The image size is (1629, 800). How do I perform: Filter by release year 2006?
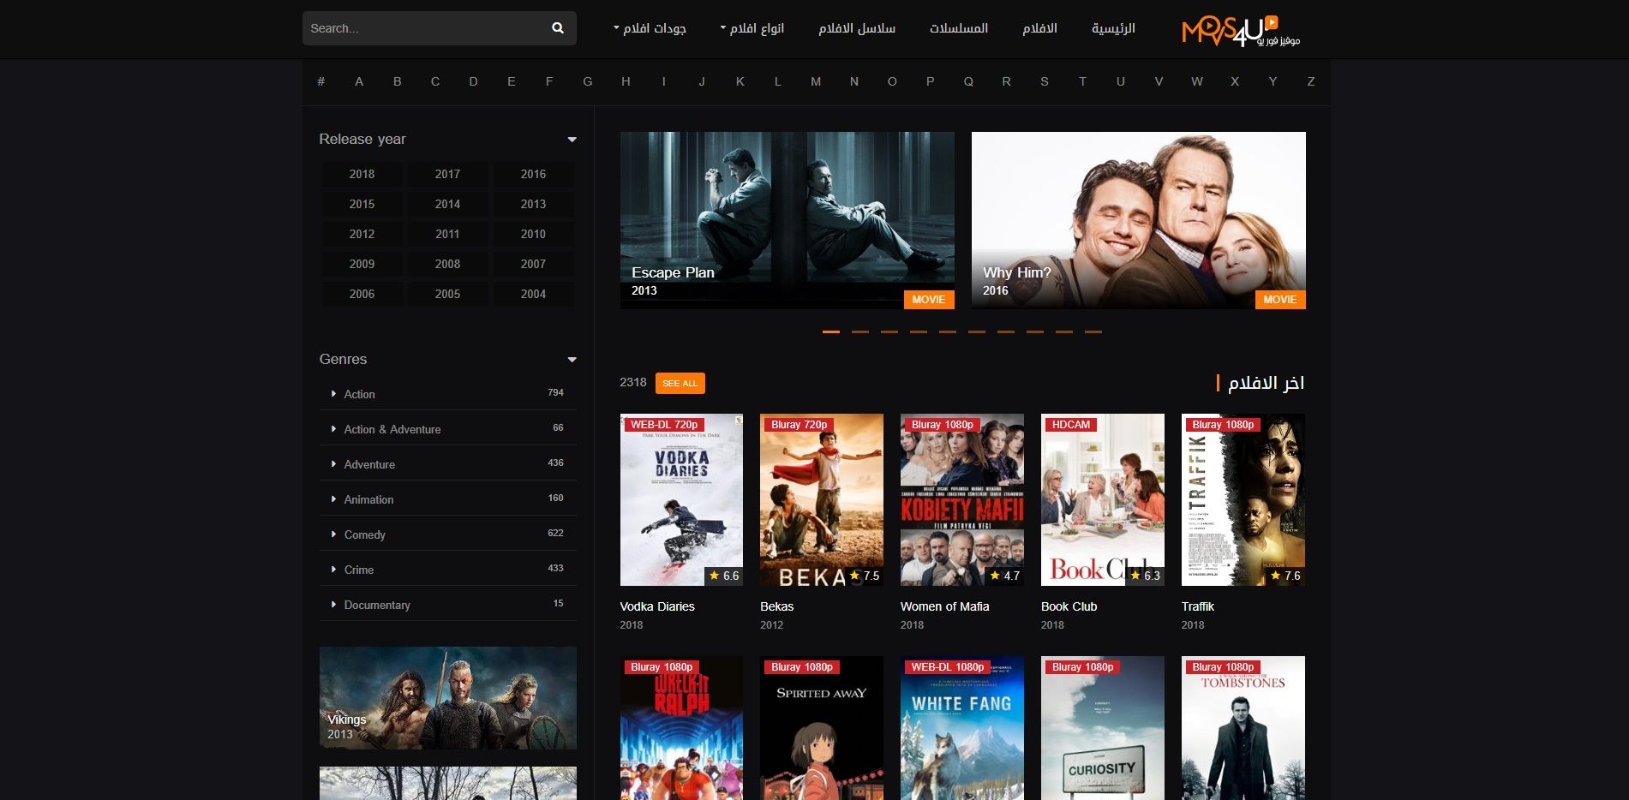[362, 294]
